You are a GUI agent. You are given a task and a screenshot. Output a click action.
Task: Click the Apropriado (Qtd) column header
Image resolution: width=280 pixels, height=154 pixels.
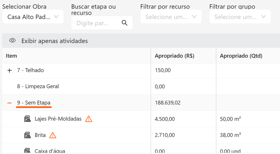(x=241, y=56)
